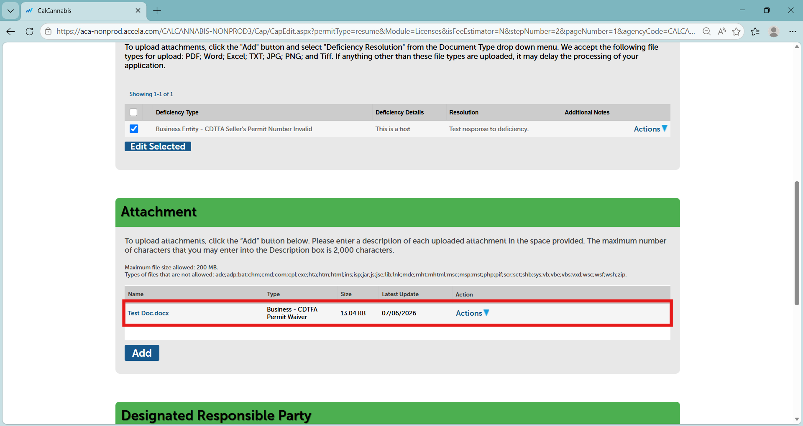Screen dimensions: 803x426
Task: Open Actions dropdown for the deficiency row
Action: tap(650, 129)
